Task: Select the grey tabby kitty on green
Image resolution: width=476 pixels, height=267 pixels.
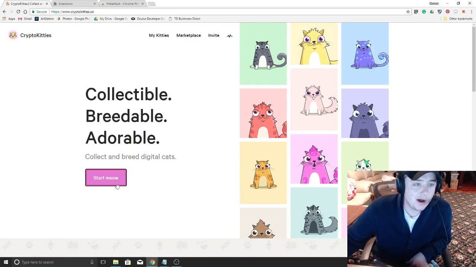Action: pyautogui.click(x=263, y=54)
